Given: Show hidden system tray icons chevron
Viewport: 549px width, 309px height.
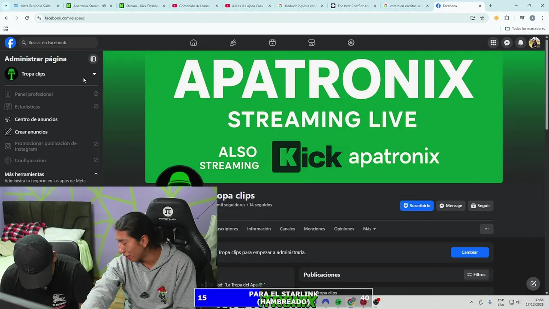Looking at the screenshot, I should 472,302.
